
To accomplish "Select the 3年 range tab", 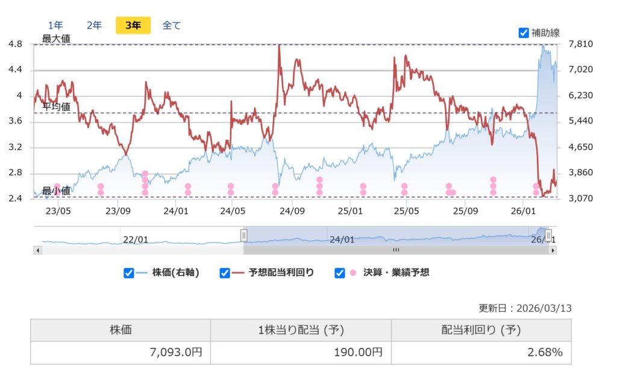I will (133, 25).
